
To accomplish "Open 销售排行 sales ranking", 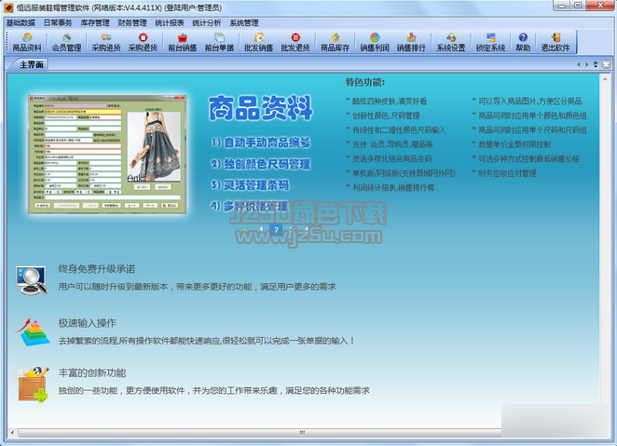I will click(411, 42).
